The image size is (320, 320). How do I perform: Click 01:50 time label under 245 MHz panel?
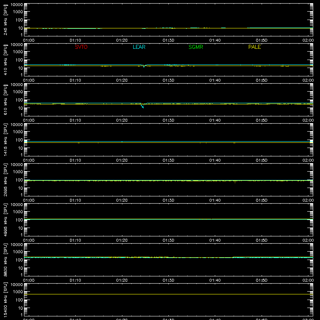pos(262,40)
